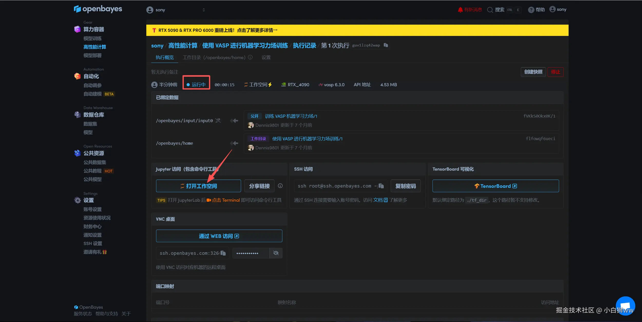Click the 打开工作空间 button
Viewport: 642px width, 322px height.
(x=198, y=186)
